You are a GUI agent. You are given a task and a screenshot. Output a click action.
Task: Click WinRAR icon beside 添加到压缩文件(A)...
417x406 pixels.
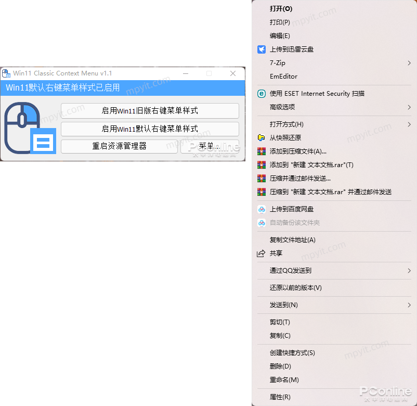[262, 151]
